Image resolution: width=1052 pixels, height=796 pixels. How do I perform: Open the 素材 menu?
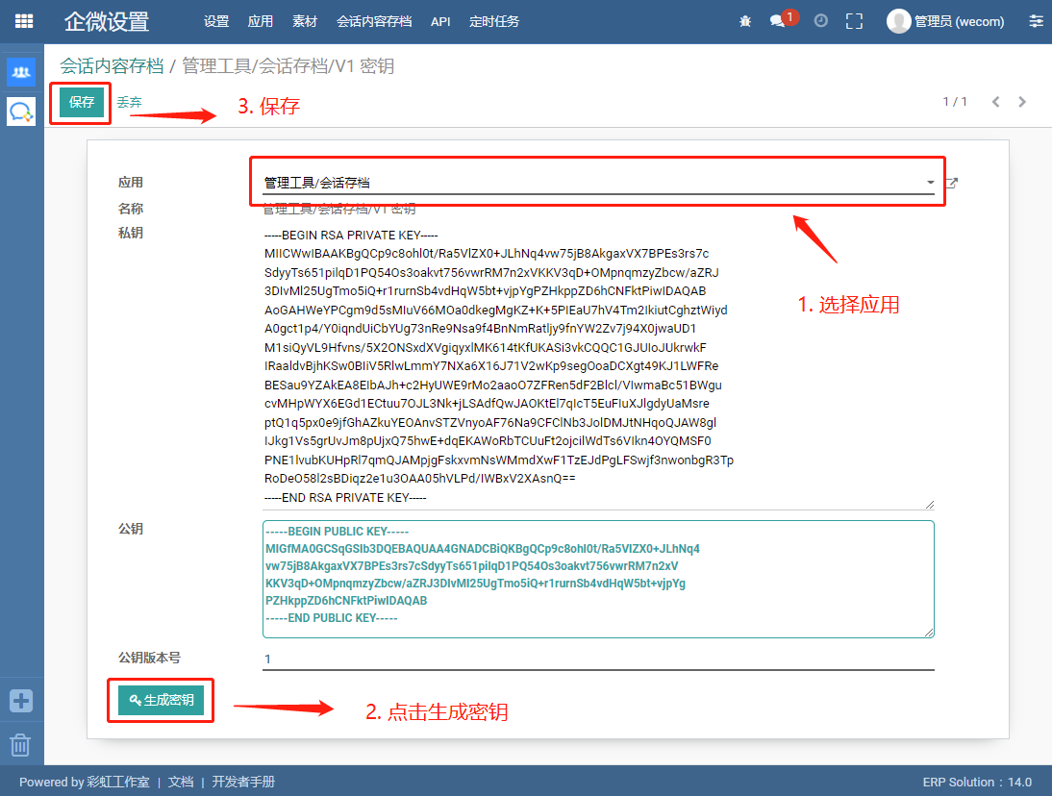[305, 21]
